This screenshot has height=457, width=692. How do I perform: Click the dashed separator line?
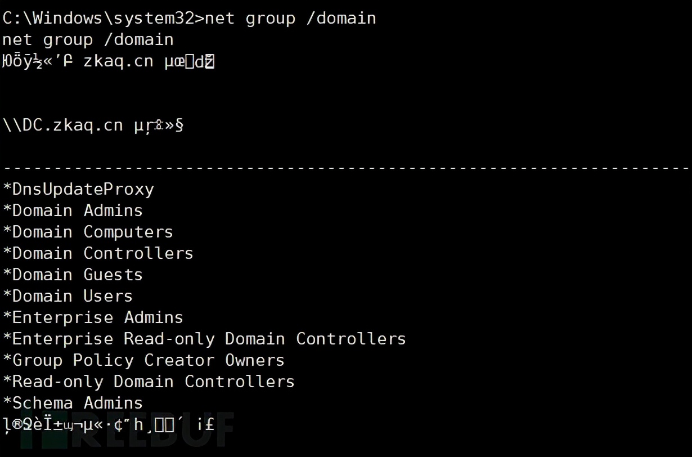[x=346, y=168]
